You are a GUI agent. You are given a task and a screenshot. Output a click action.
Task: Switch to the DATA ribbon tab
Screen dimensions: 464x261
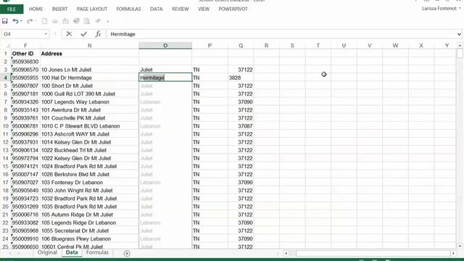pos(157,9)
